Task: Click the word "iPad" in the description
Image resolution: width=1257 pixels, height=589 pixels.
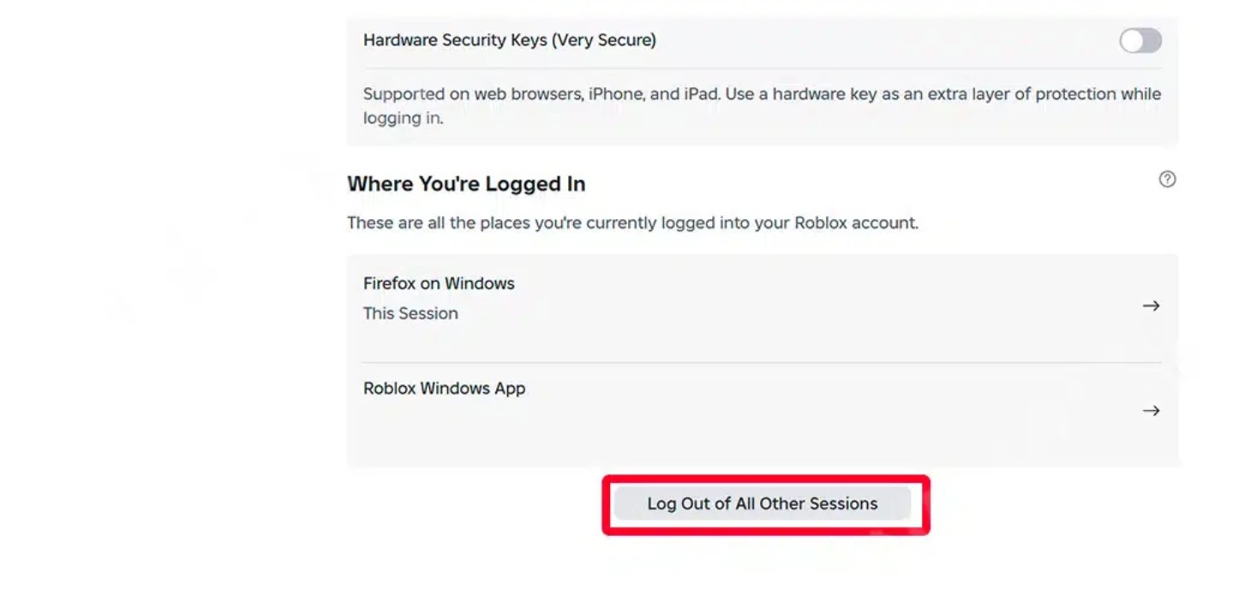Action: click(x=699, y=94)
